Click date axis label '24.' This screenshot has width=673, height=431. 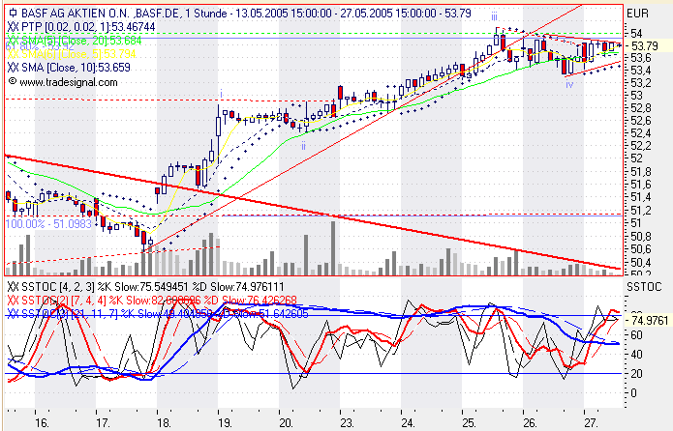(x=409, y=423)
